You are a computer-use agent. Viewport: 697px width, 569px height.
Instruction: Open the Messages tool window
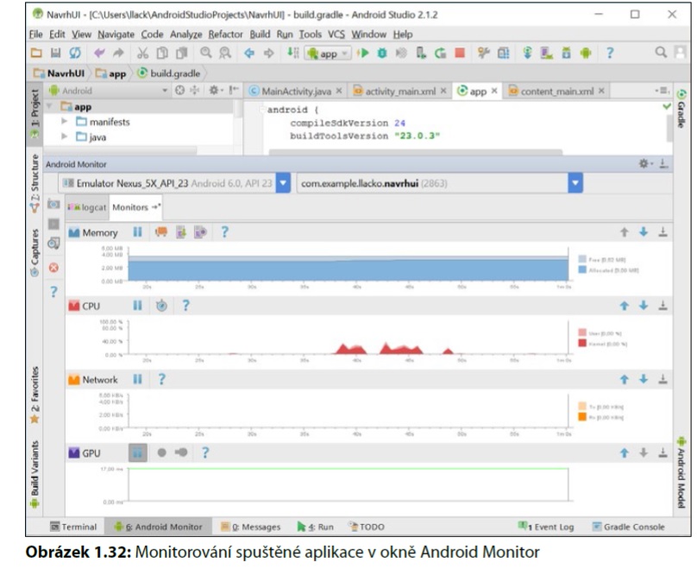tap(251, 527)
